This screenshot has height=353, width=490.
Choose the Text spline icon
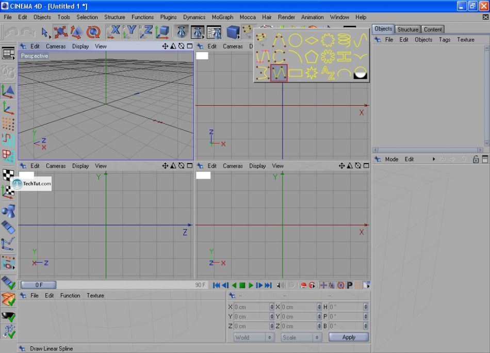[328, 73]
